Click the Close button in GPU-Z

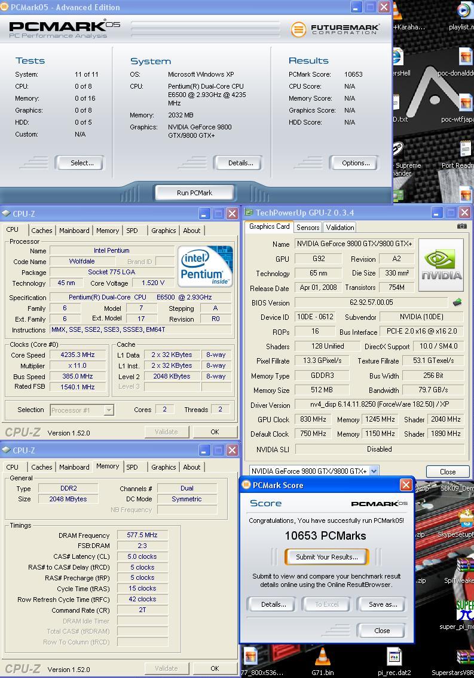click(448, 471)
